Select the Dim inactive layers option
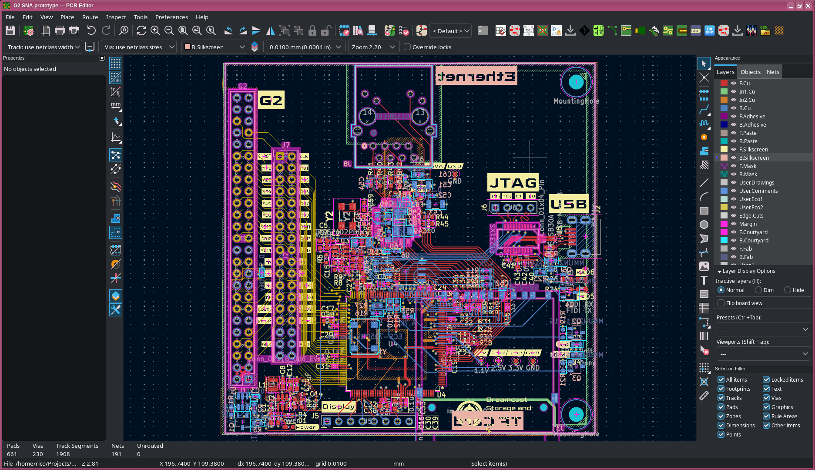Image resolution: width=815 pixels, height=470 pixels. [x=758, y=290]
